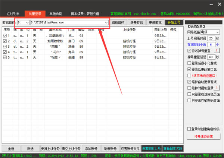Expand the game path Game.exe dropdown
Screen dimensions: 224x158
pyautogui.click(x=106, y=22)
